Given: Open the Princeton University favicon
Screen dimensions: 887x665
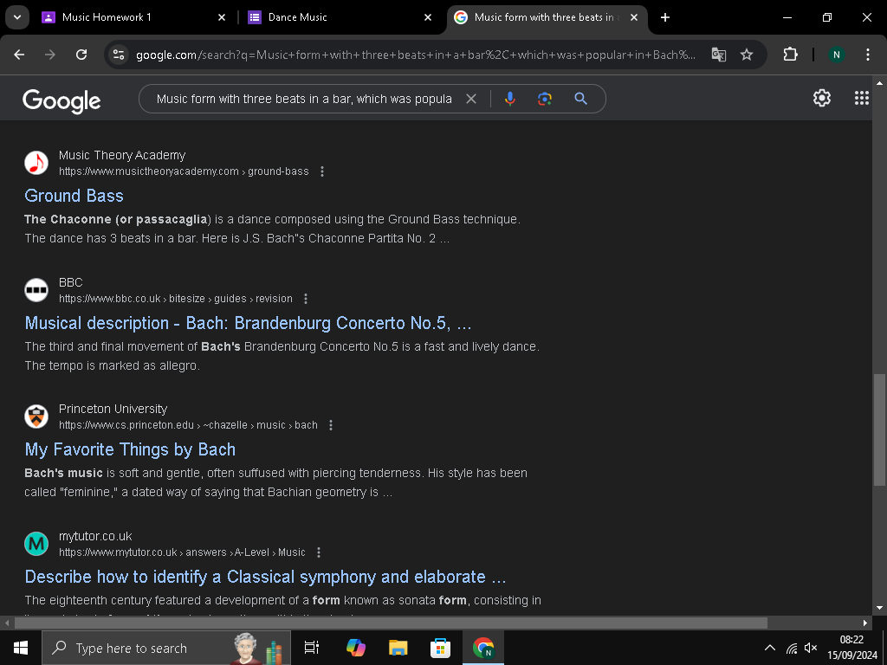Looking at the screenshot, I should pos(36,416).
